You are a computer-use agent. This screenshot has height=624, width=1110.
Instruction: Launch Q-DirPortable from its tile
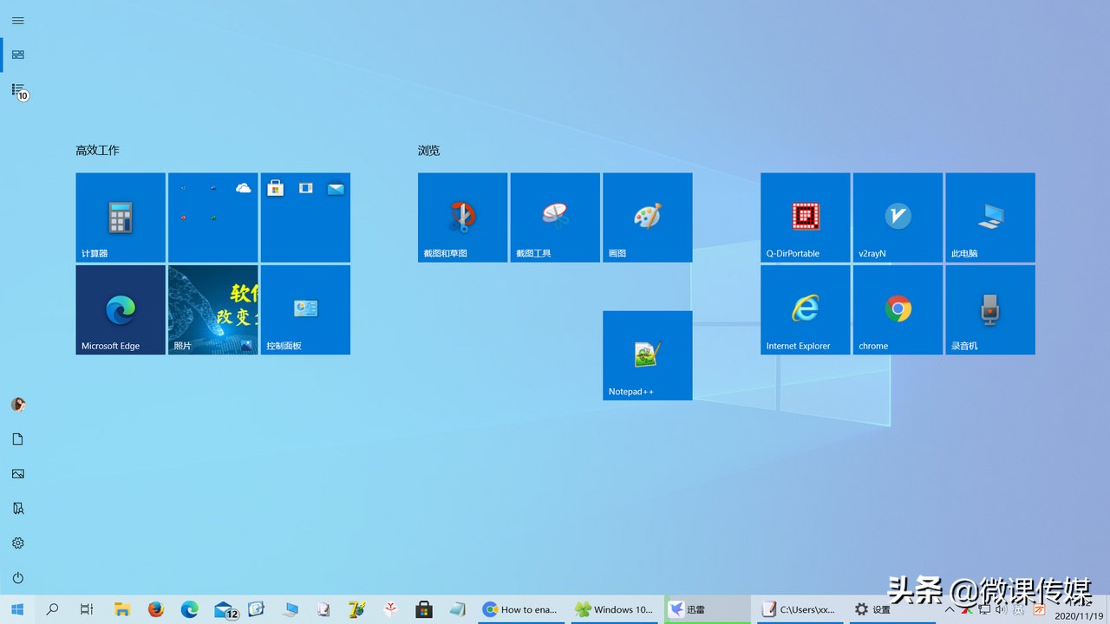point(805,217)
